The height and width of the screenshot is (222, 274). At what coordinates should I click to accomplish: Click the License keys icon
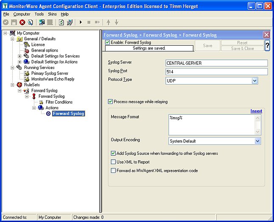[x=27, y=44]
